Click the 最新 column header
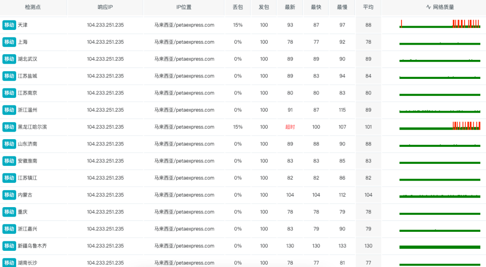 (290, 8)
